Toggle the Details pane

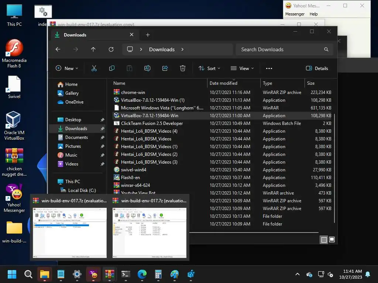(317, 68)
